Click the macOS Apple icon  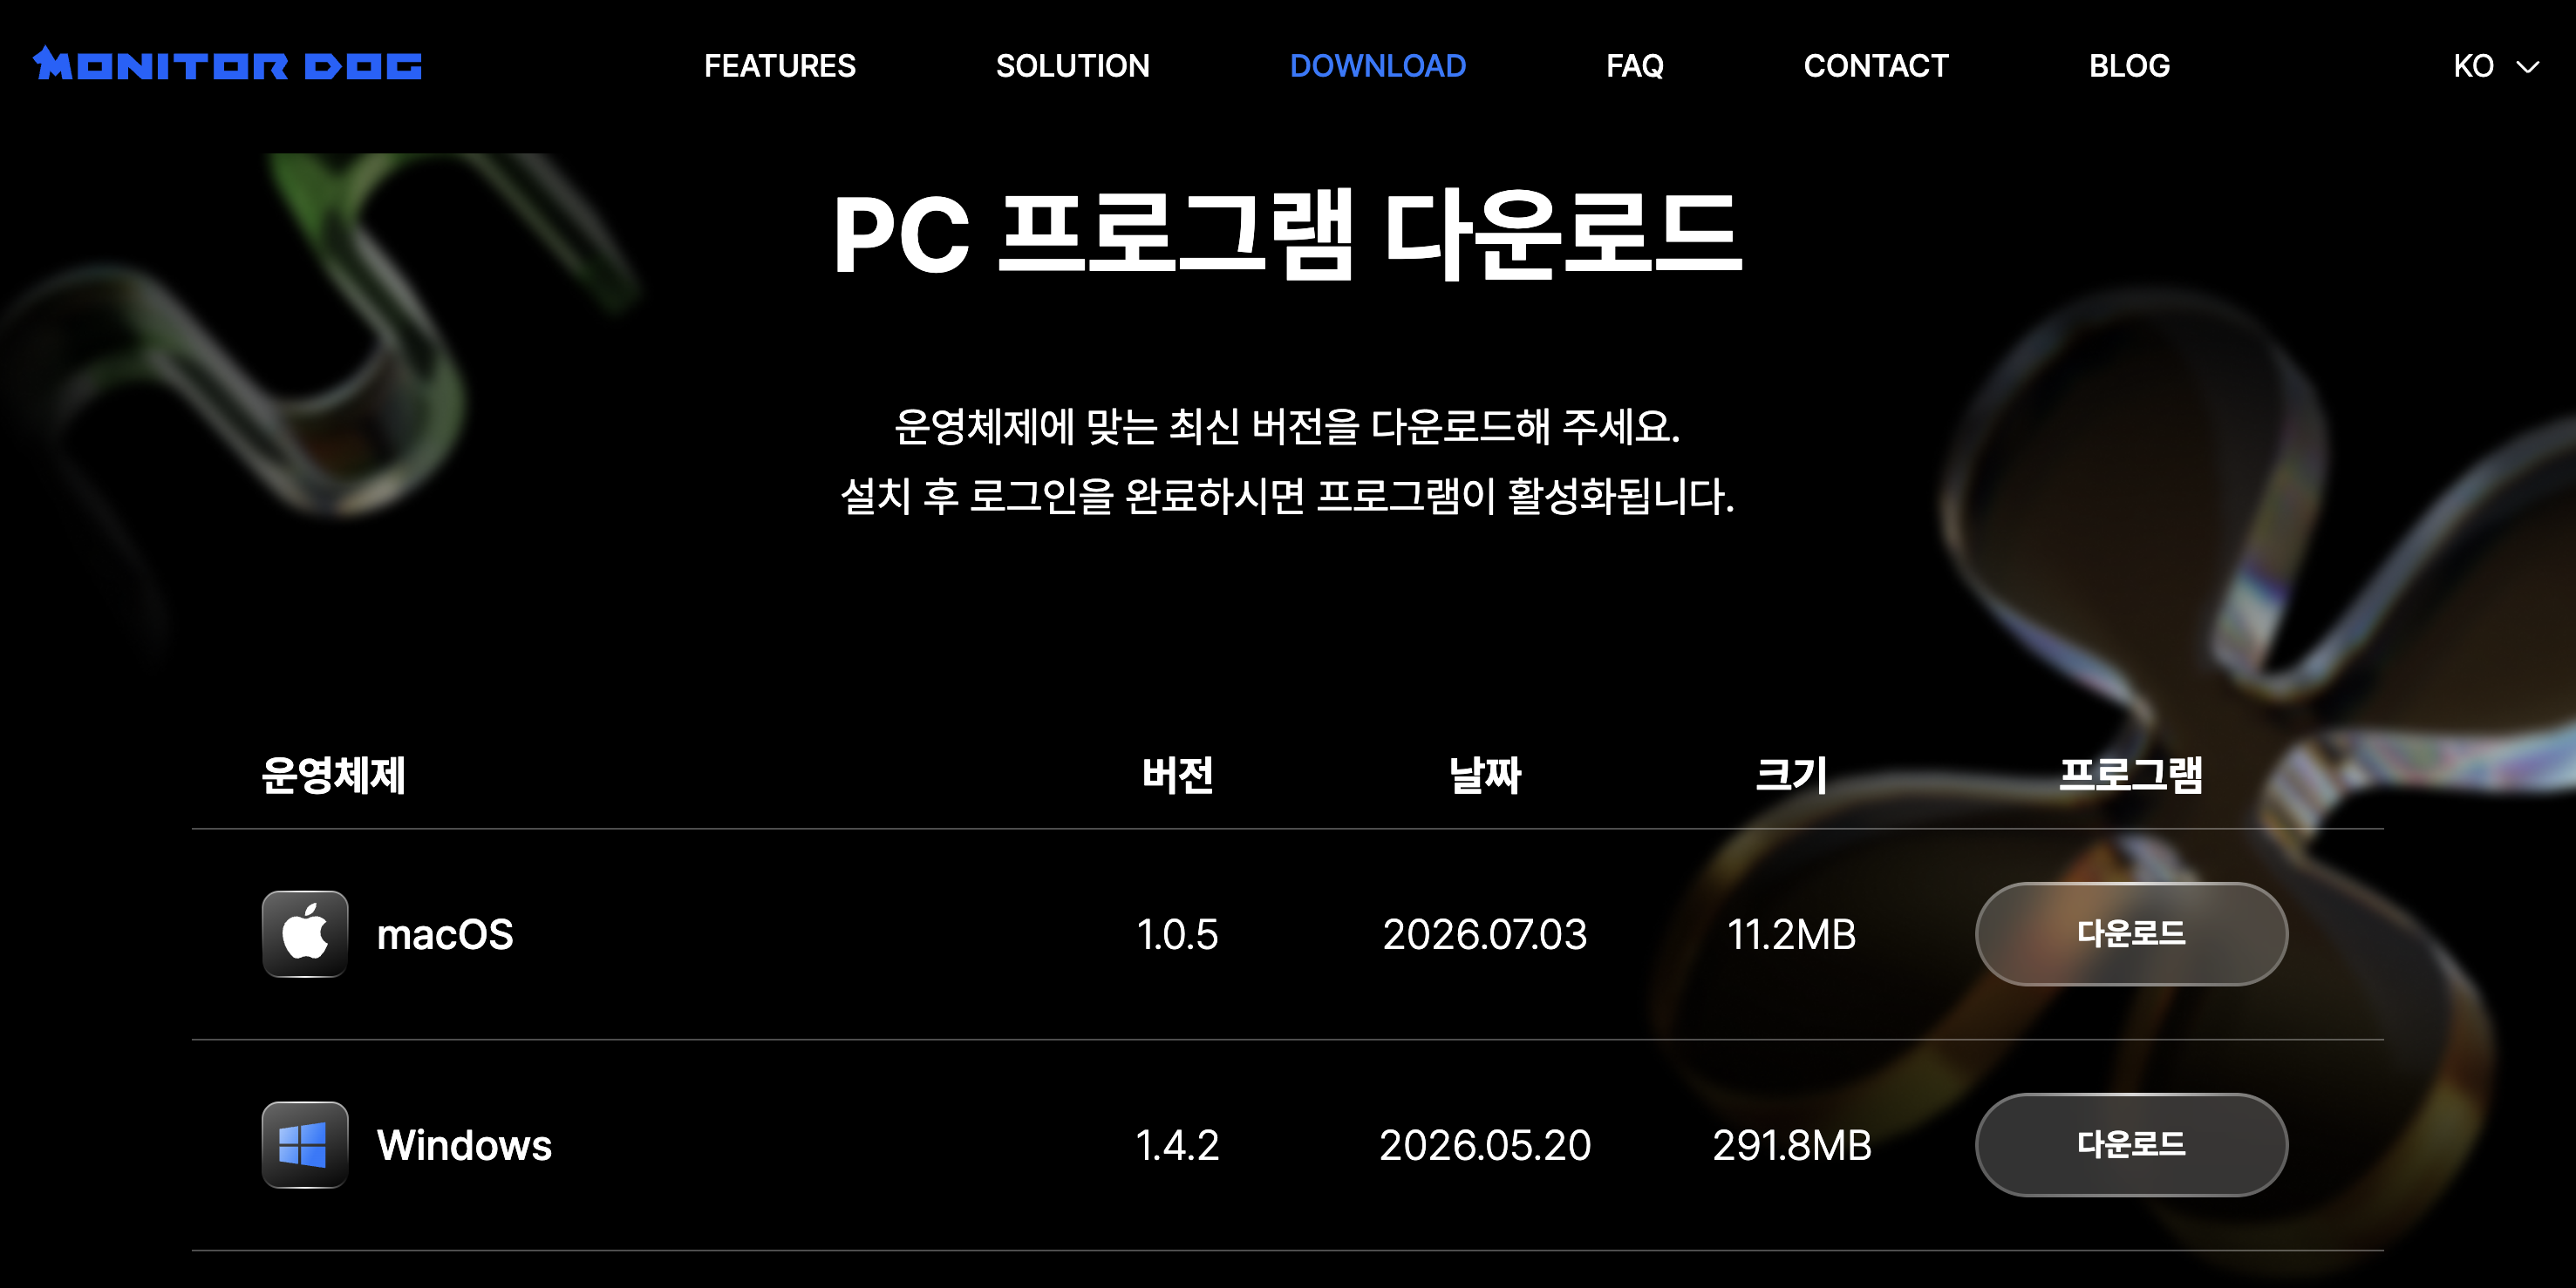coord(305,934)
